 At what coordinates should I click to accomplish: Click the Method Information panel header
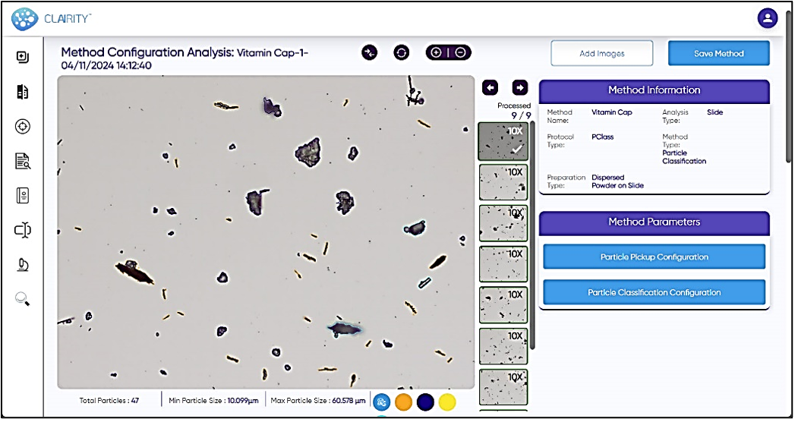[x=654, y=90]
